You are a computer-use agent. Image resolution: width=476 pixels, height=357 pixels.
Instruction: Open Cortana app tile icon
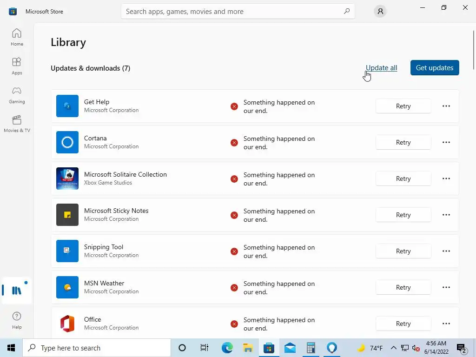click(67, 142)
